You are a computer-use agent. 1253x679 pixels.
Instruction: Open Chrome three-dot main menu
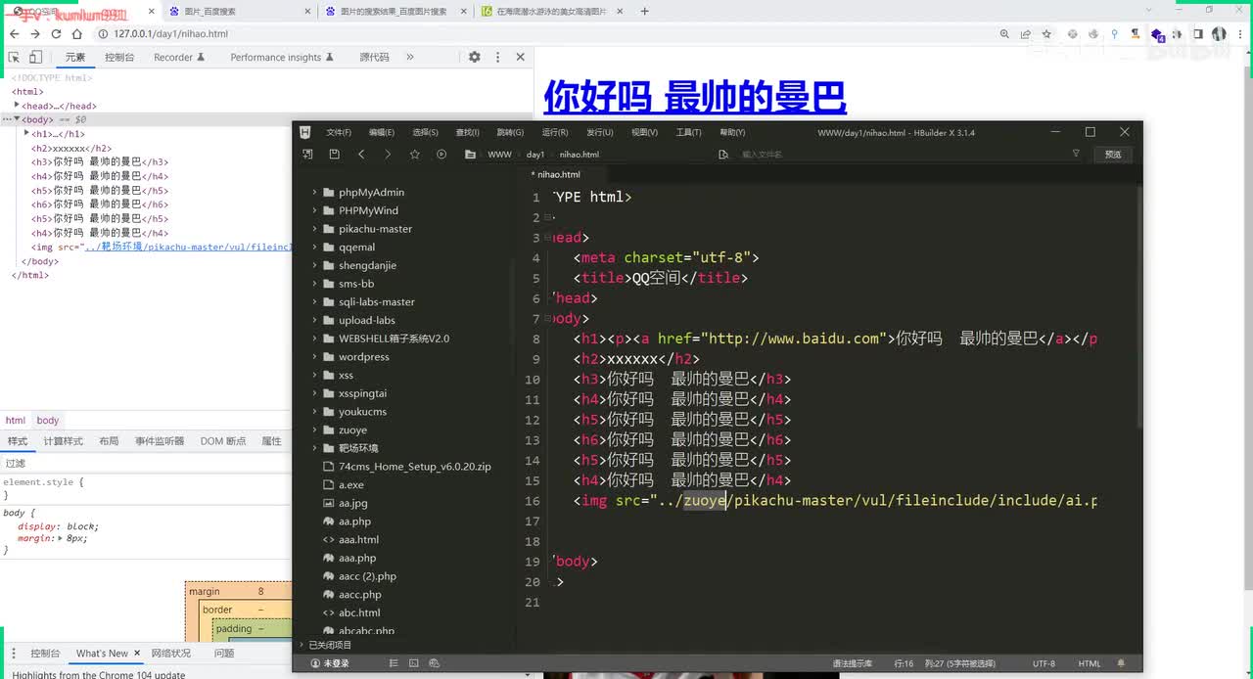[x=1240, y=33]
